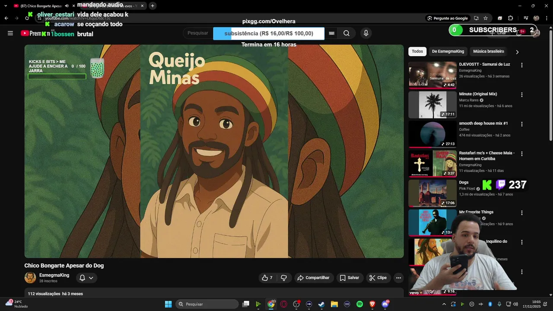
Task: Open title 'smooth deep house mix #1'
Action: click(483, 124)
